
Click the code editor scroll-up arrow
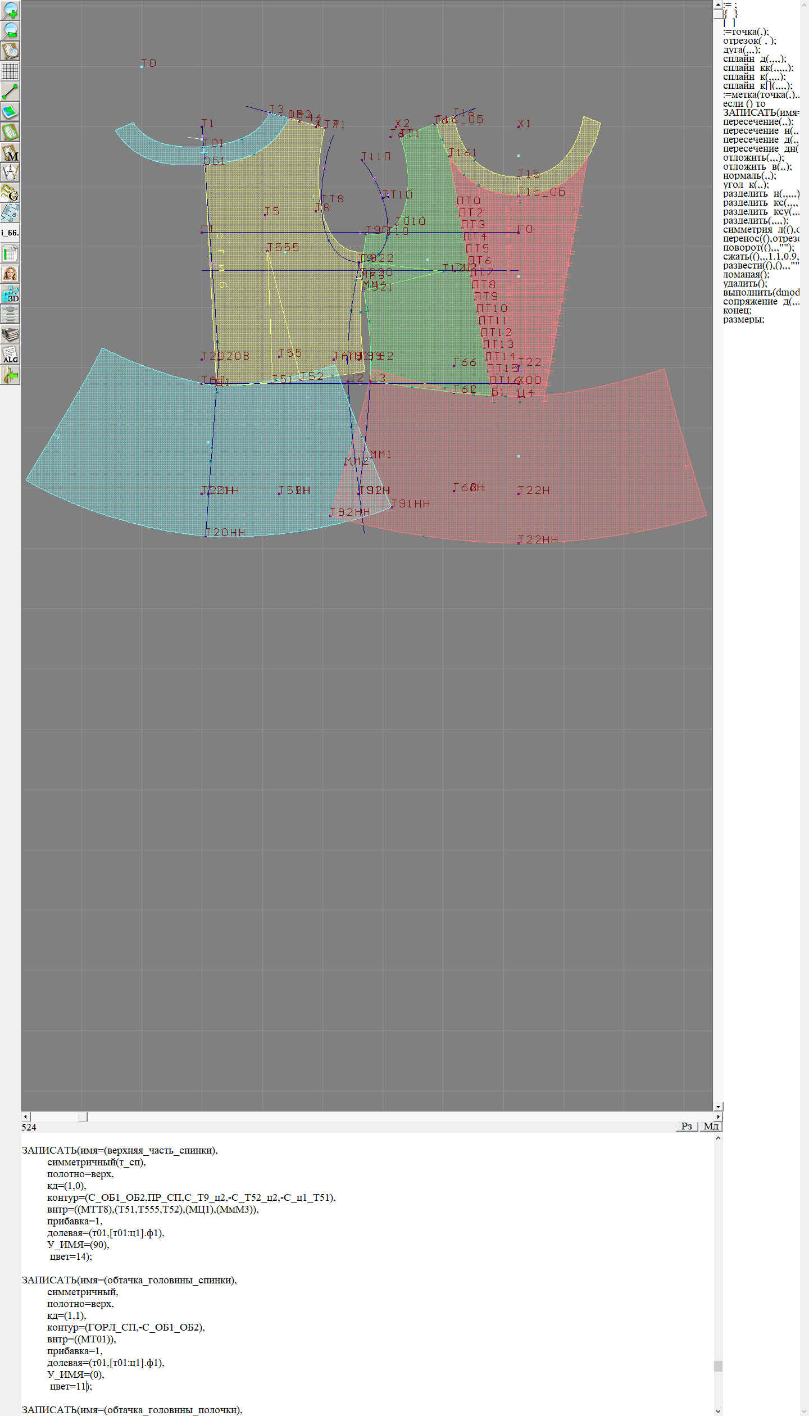click(718, 1138)
